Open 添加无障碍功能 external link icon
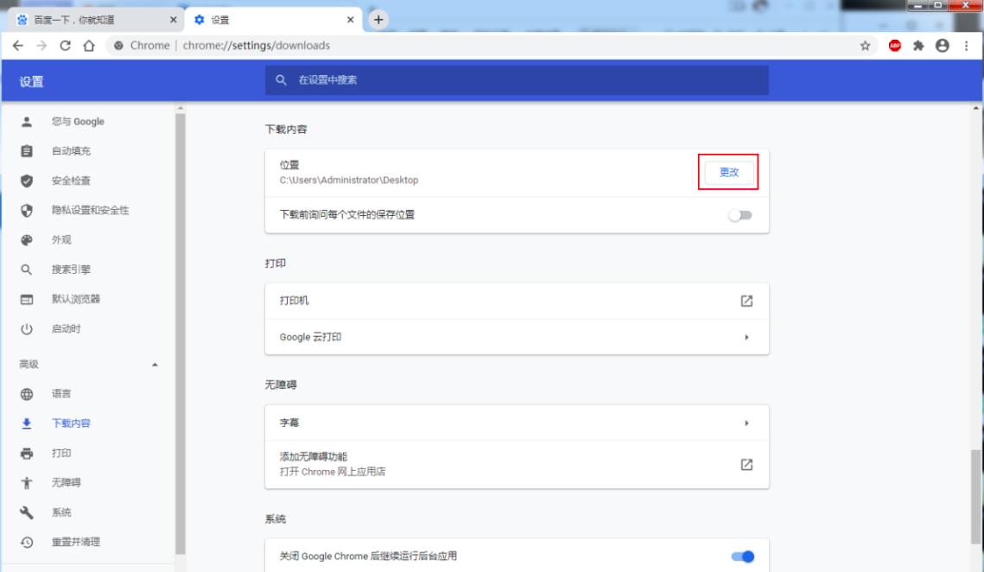This screenshot has width=984, height=572. click(746, 465)
